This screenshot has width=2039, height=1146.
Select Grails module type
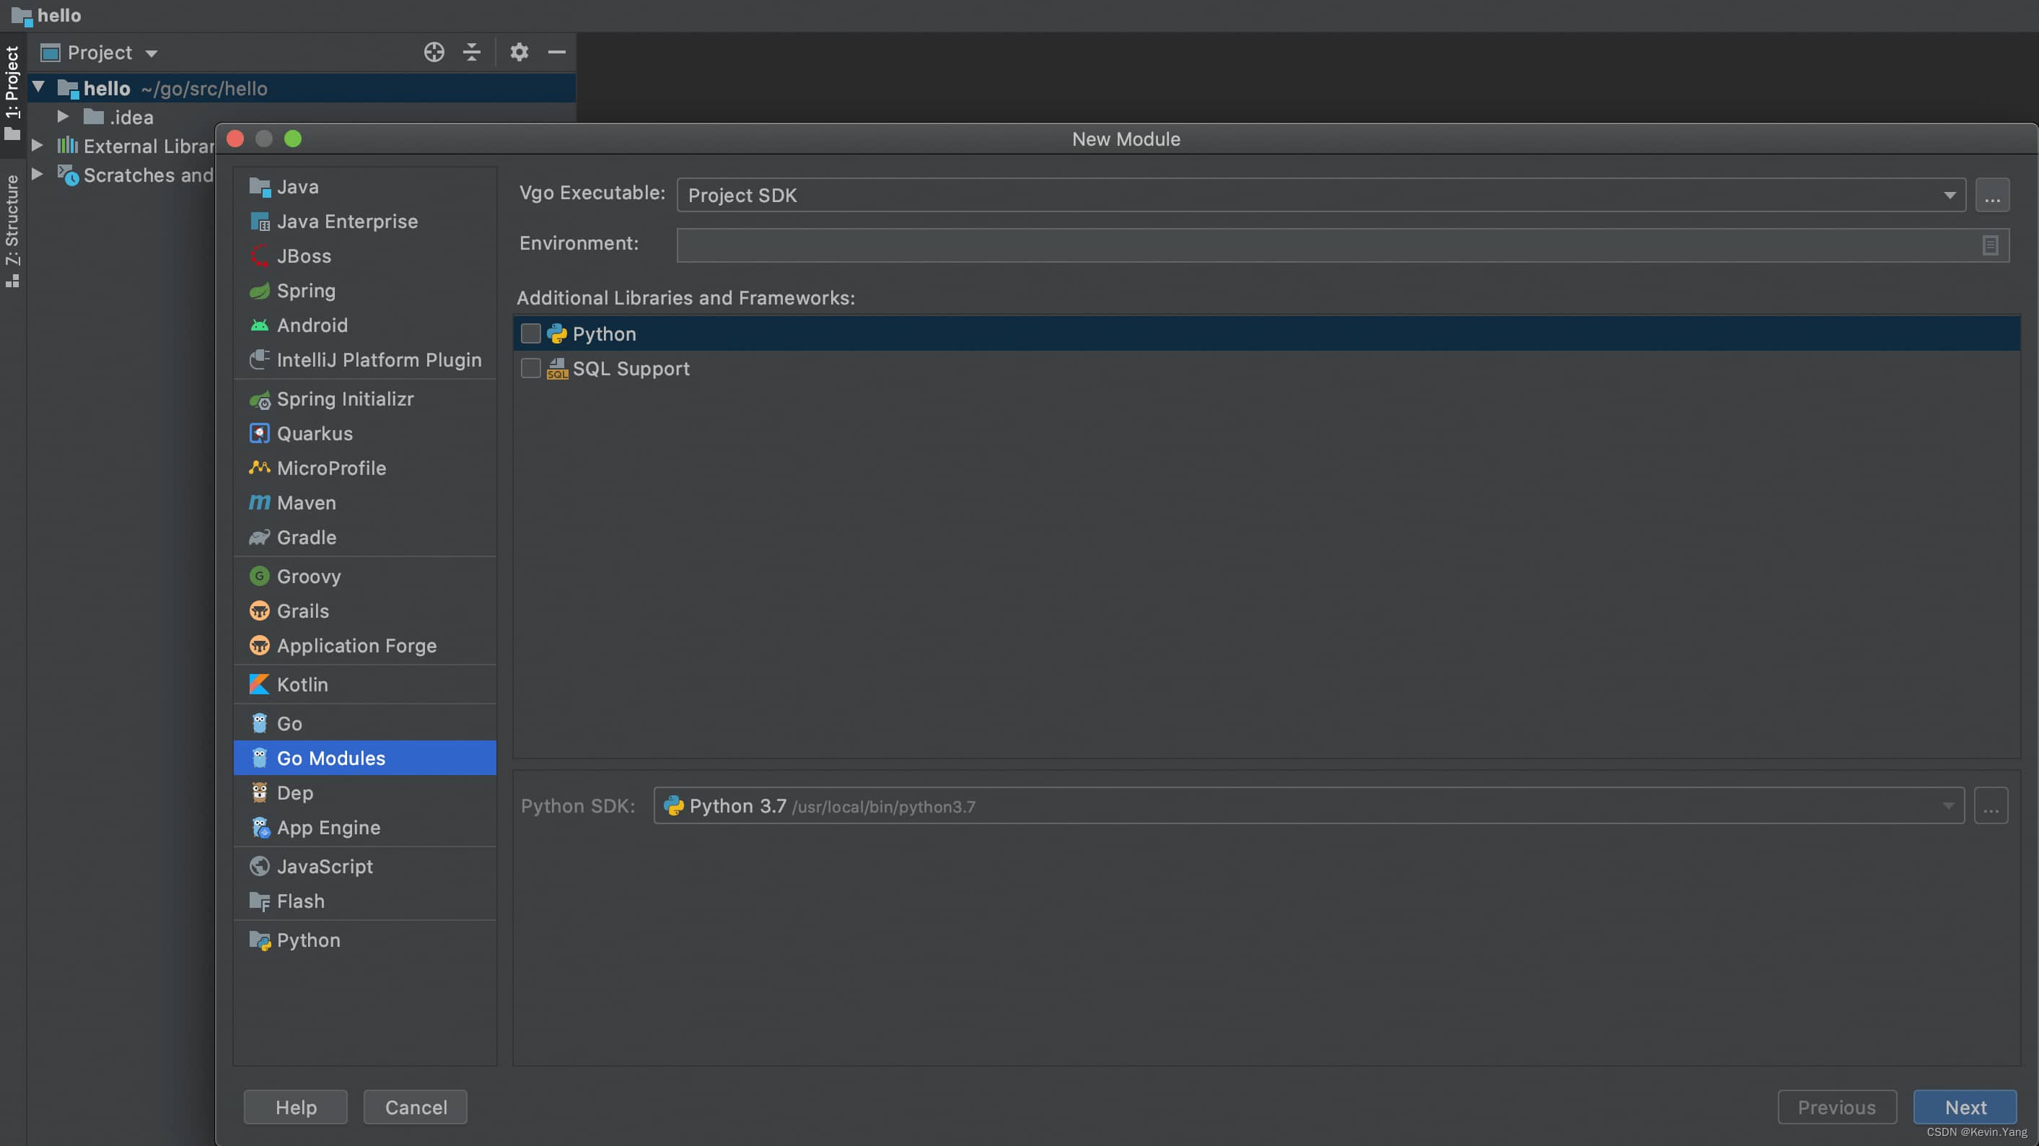point(365,612)
